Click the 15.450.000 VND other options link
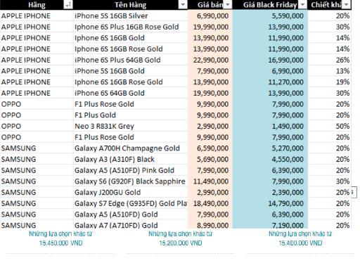 click(60, 238)
